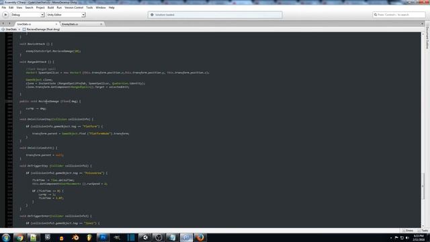Click the vertical scrollbar thumb in editor
The width and height of the screenshot is (430, 242).
pos(423,186)
